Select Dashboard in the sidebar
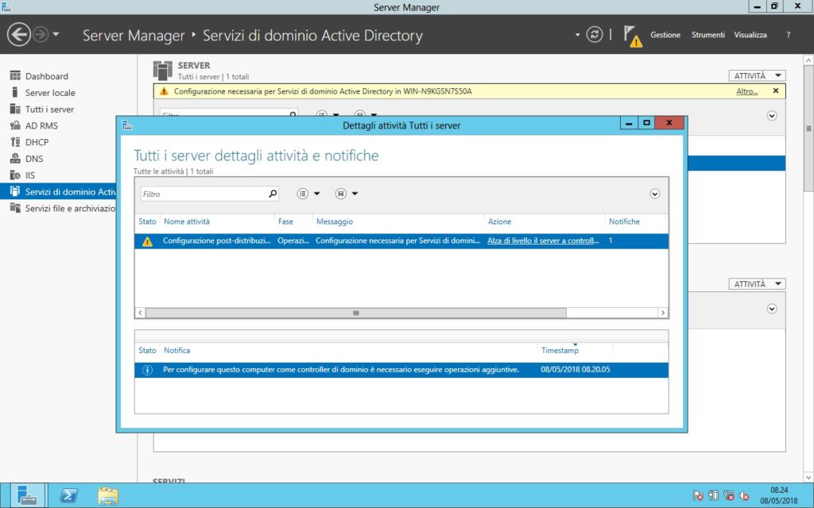 click(47, 76)
